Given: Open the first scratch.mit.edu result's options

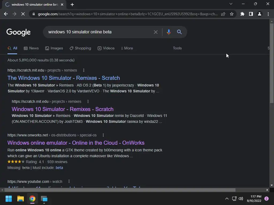Looking at the screenshot, I should point(84,70).
